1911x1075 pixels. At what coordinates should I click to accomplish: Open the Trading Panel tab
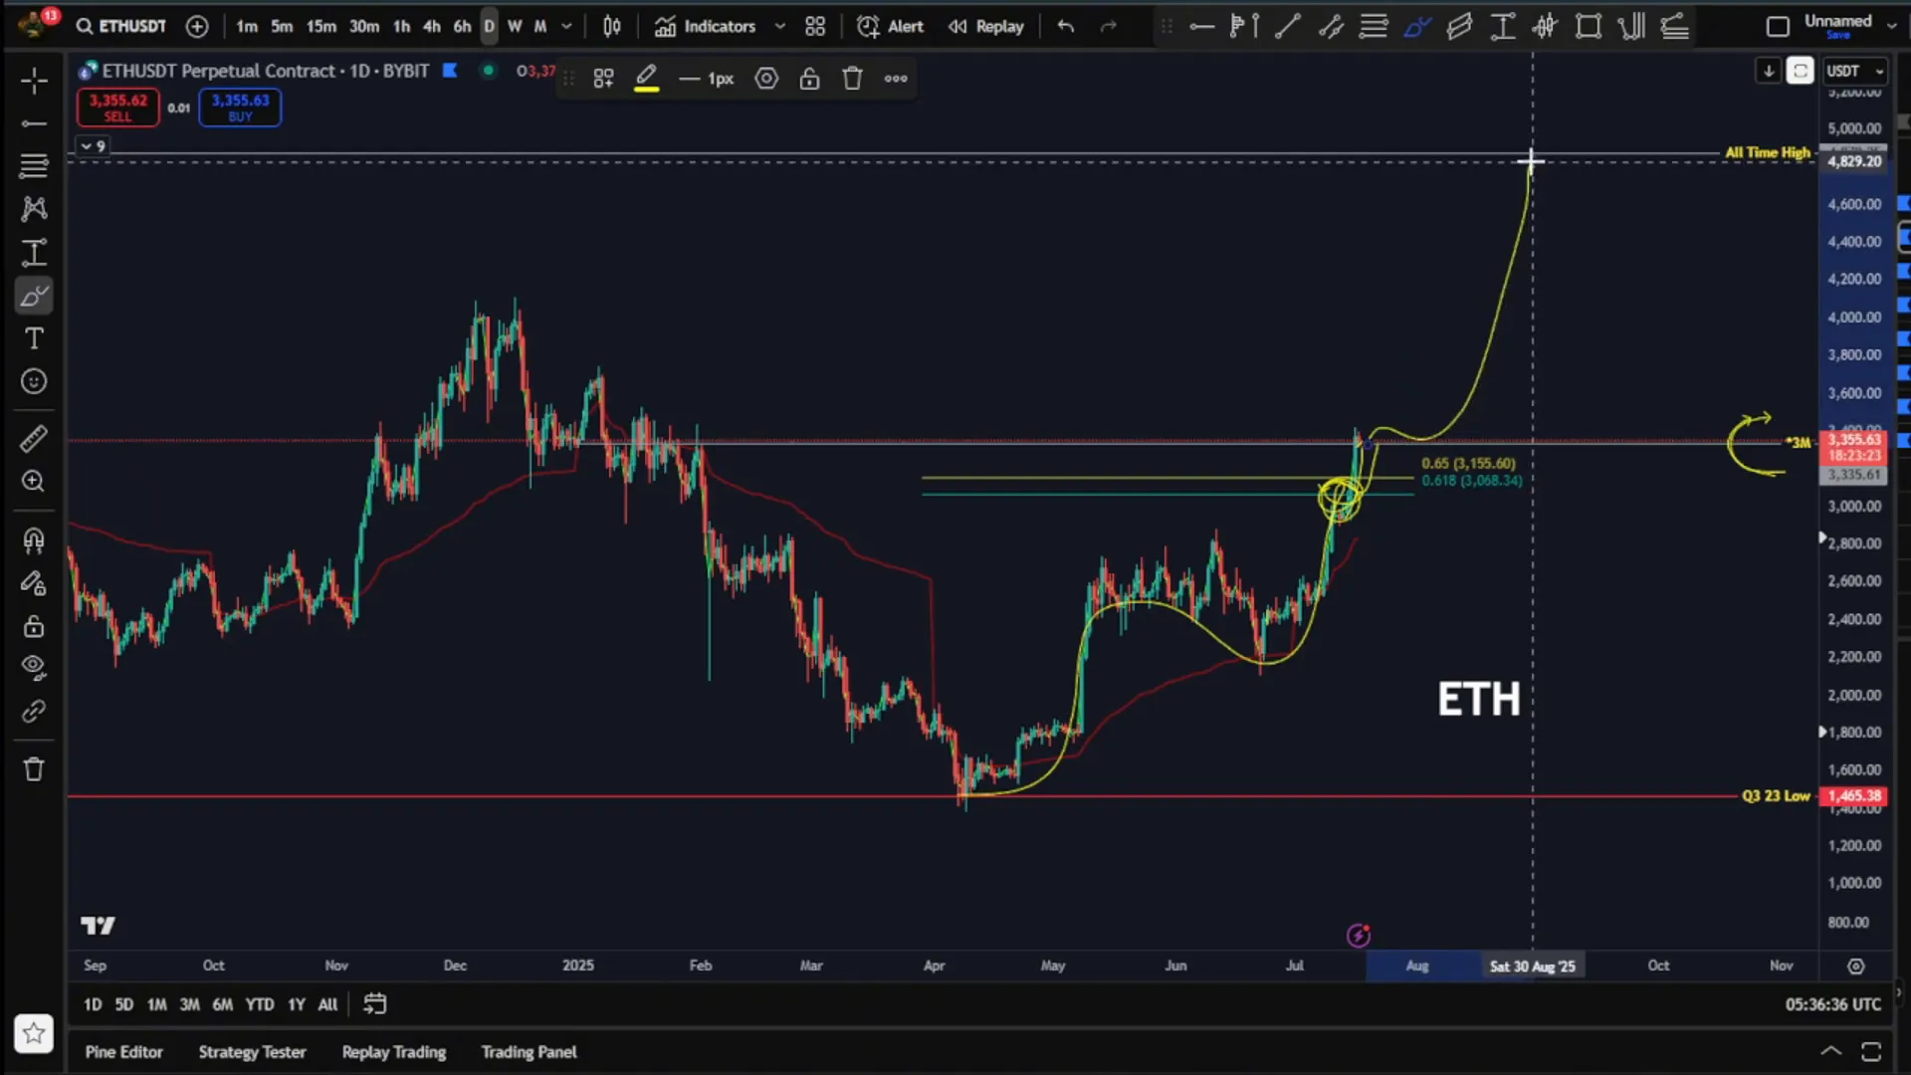point(529,1052)
